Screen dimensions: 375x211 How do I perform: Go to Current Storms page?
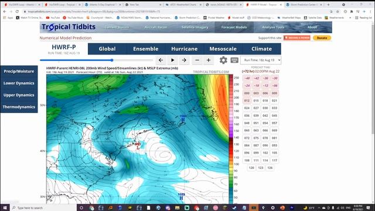pos(117,28)
